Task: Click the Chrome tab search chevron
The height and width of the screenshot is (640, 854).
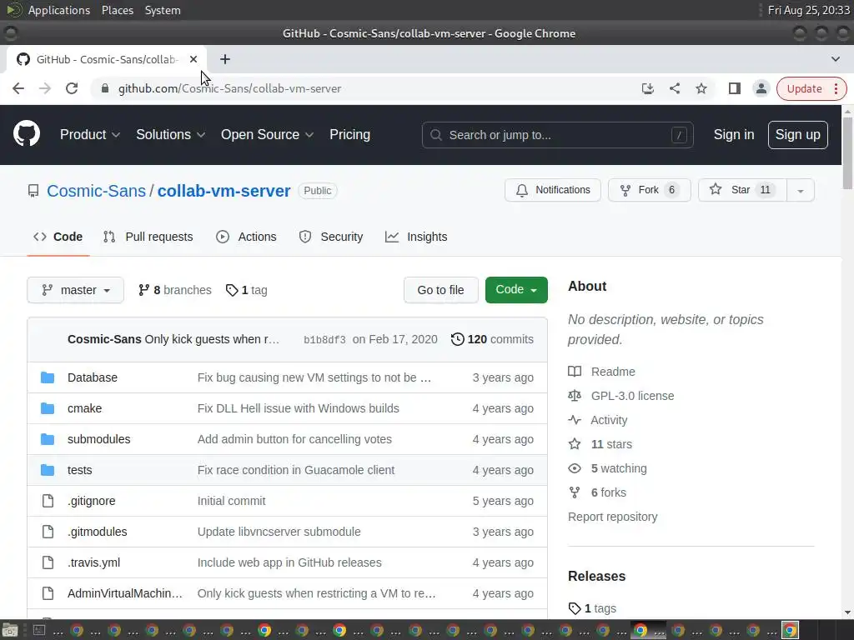Action: tap(836, 59)
